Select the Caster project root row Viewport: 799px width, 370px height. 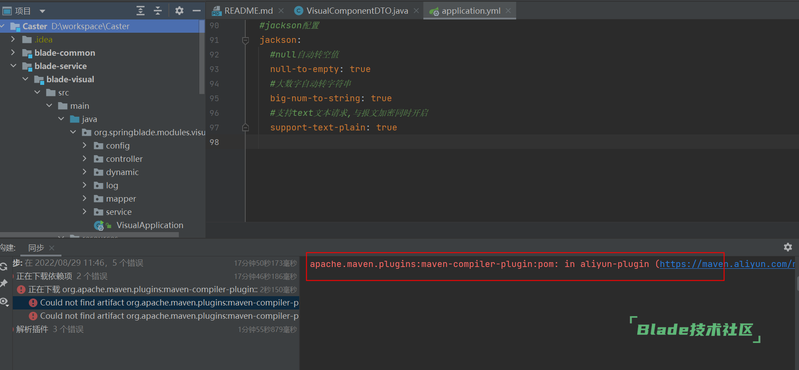tap(99, 26)
